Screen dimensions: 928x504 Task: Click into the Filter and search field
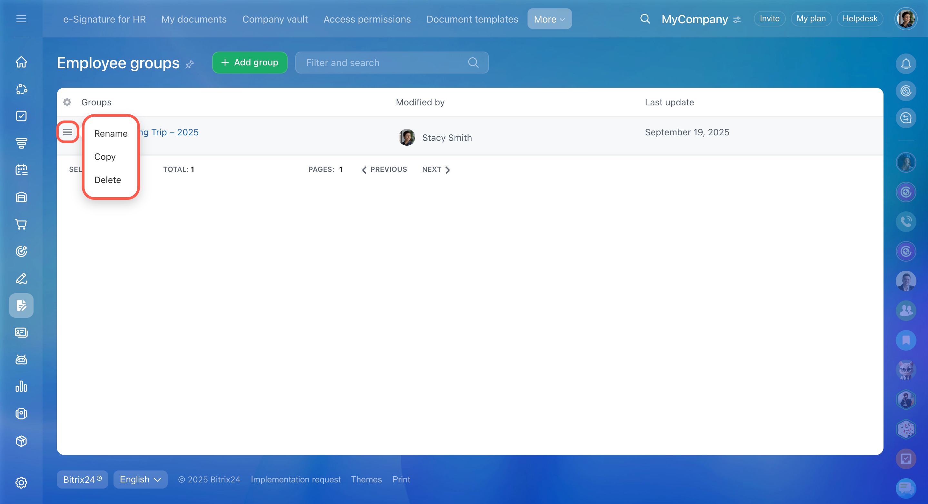pos(391,63)
